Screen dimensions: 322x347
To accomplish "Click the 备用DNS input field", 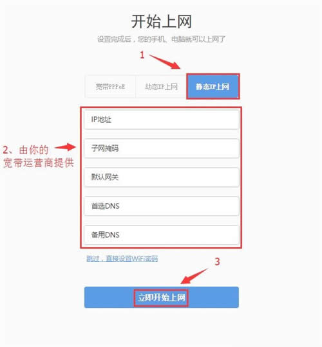I will [x=162, y=235].
